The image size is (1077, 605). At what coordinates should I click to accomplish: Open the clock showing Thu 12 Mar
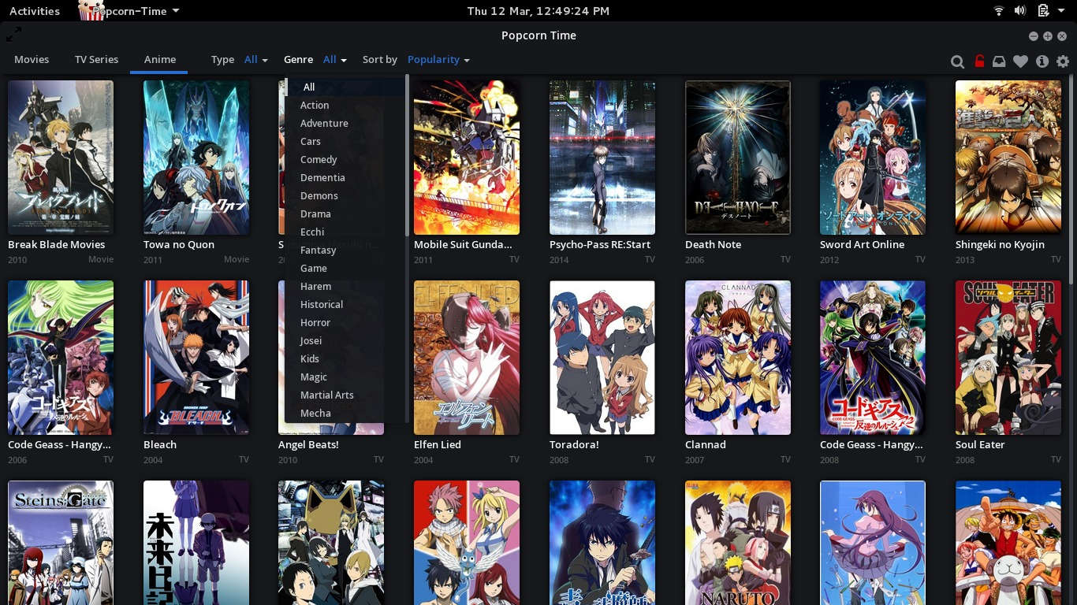click(x=538, y=11)
